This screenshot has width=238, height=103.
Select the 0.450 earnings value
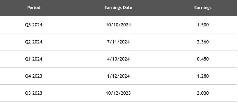pyautogui.click(x=203, y=59)
